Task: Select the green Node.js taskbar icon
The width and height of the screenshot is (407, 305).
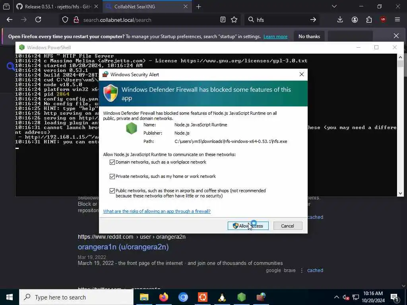Action: 241,297
